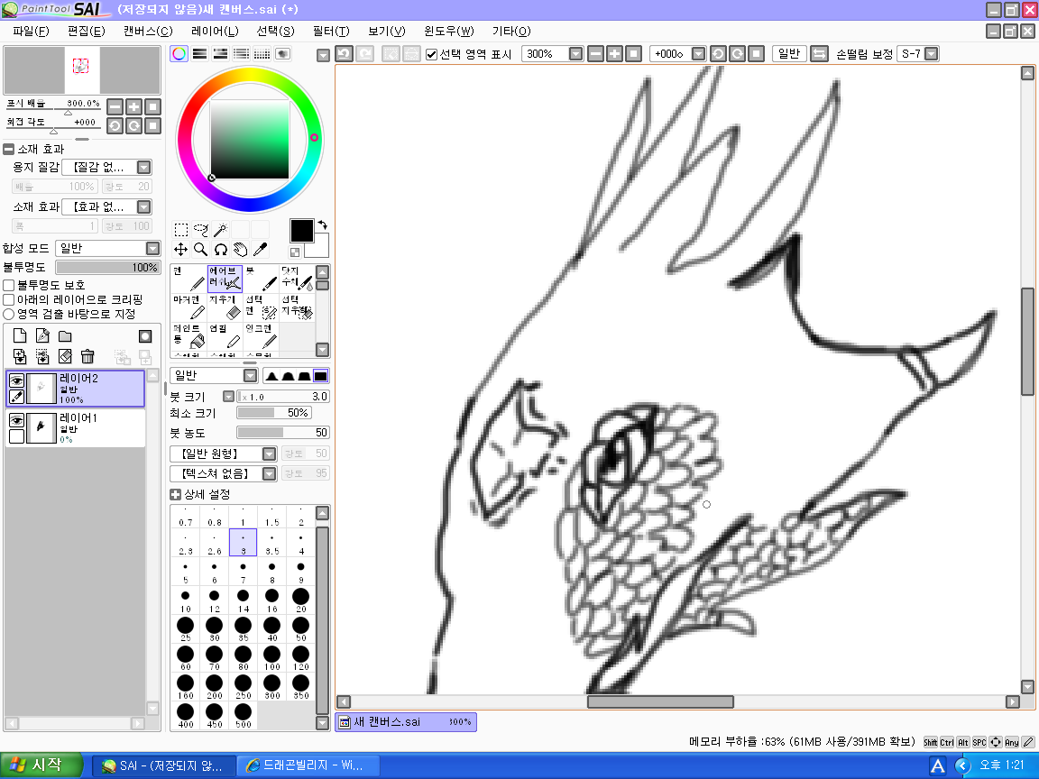This screenshot has height=779, width=1039.
Task: Open the 용지 질감 paper texture dropdown
Action: 143,167
